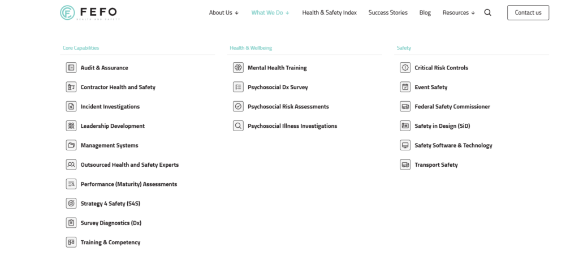The height and width of the screenshot is (260, 579).
Task: Go to the Success Stories menu item
Action: pos(388,12)
